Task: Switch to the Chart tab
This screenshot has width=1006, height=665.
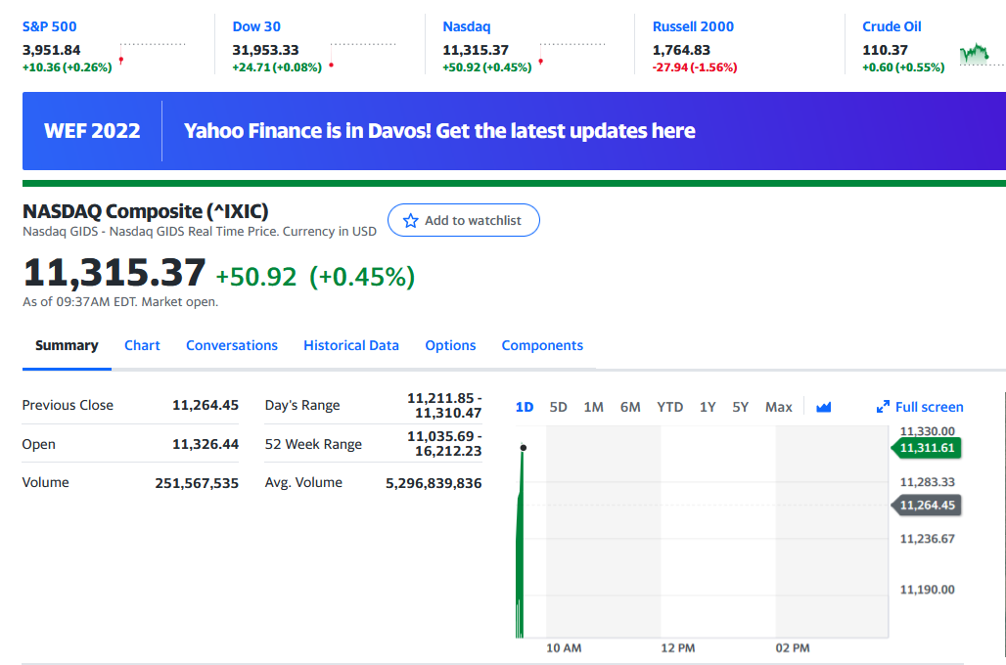Action: (142, 345)
